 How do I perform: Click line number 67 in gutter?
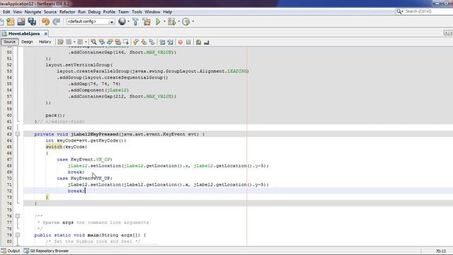9,159
